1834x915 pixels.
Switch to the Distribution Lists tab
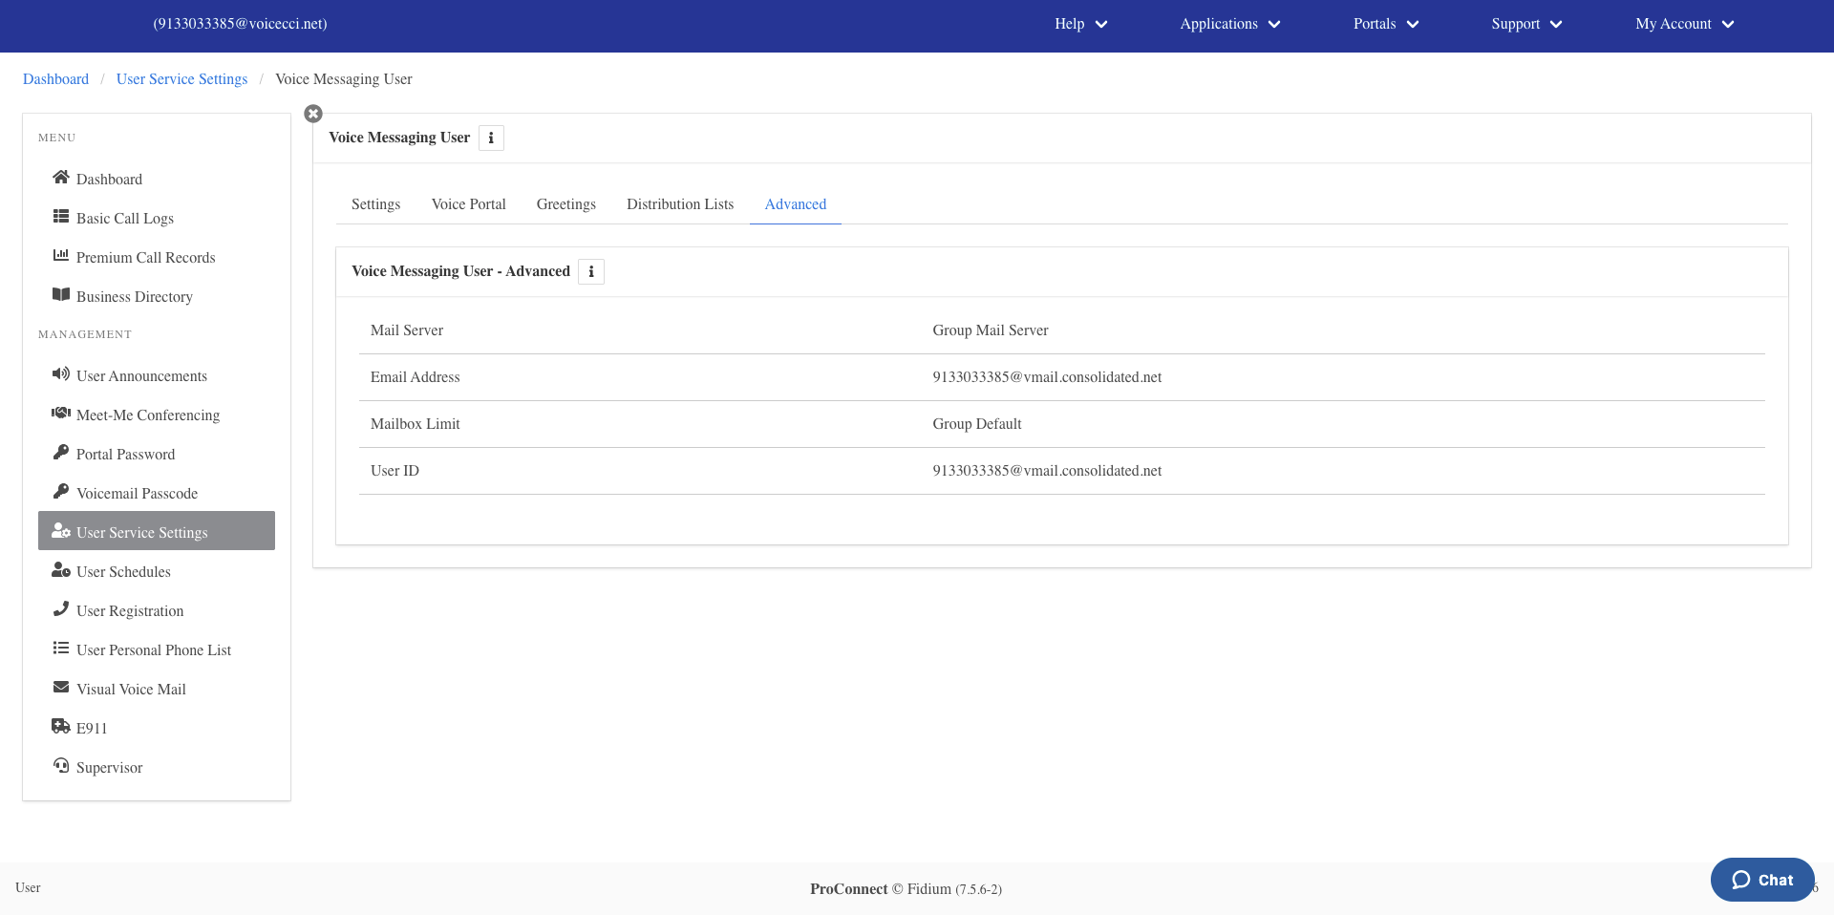[x=680, y=204]
